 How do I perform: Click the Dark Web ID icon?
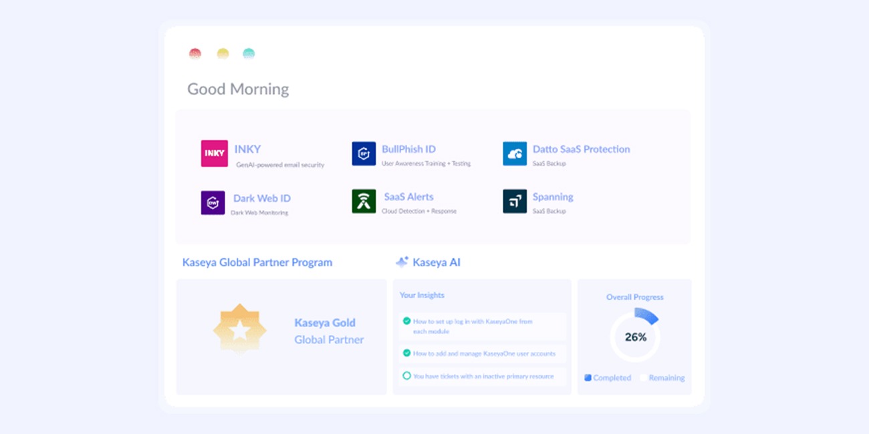point(213,202)
